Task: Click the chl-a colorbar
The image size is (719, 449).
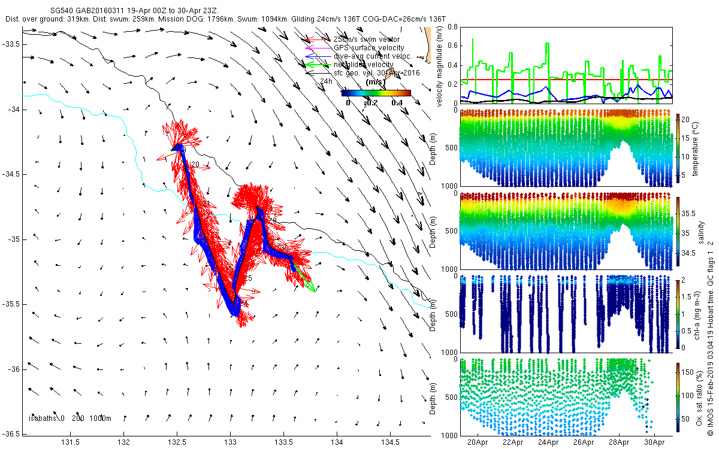Action: tap(678, 314)
